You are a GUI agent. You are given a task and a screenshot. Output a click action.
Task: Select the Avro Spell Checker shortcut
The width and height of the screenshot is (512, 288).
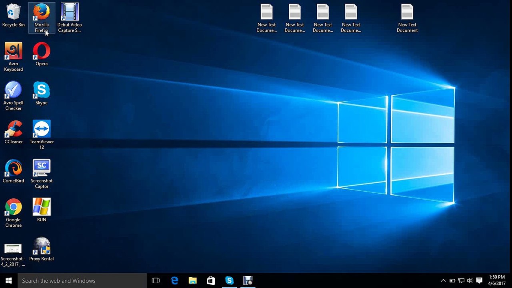(13, 96)
